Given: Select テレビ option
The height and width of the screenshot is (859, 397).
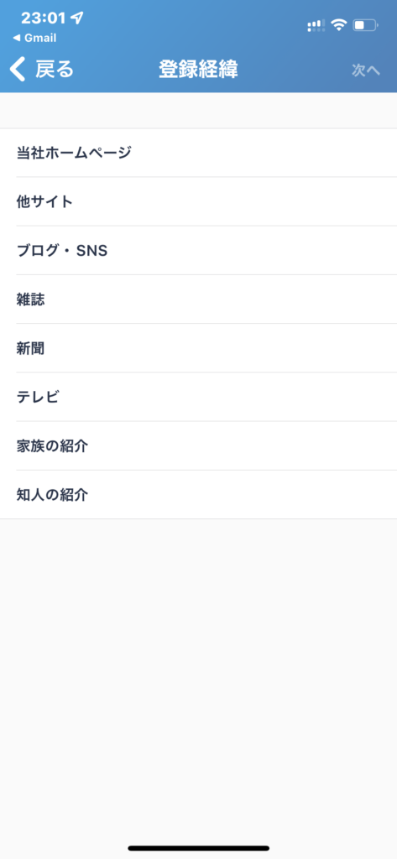Looking at the screenshot, I should click(x=198, y=397).
